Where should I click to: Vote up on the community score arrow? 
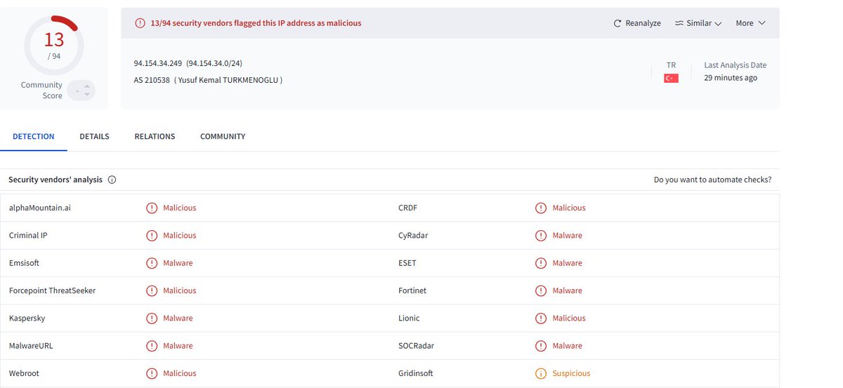87,86
